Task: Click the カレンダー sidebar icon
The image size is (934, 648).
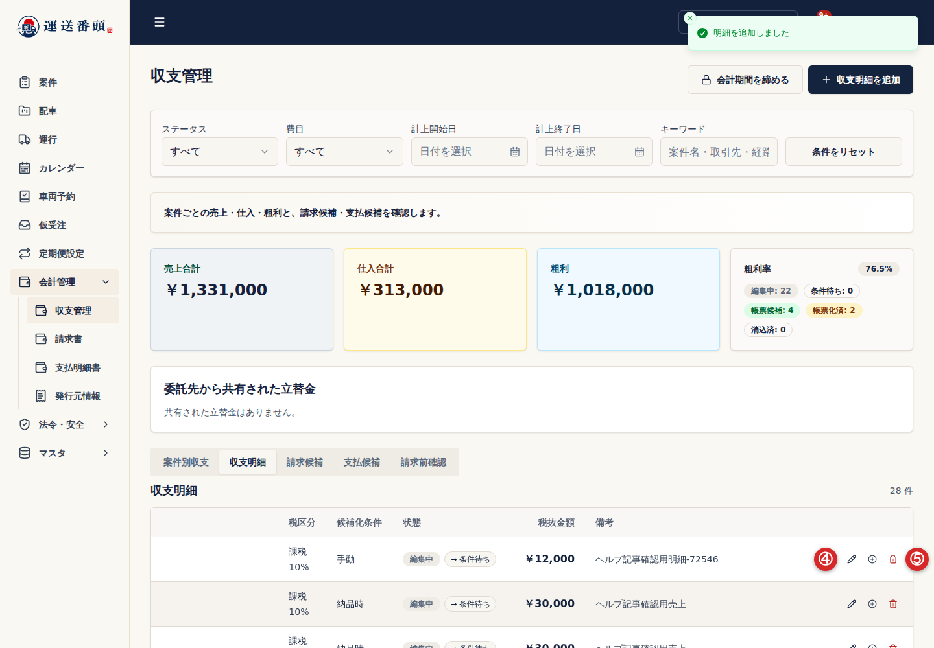Action: (x=25, y=168)
